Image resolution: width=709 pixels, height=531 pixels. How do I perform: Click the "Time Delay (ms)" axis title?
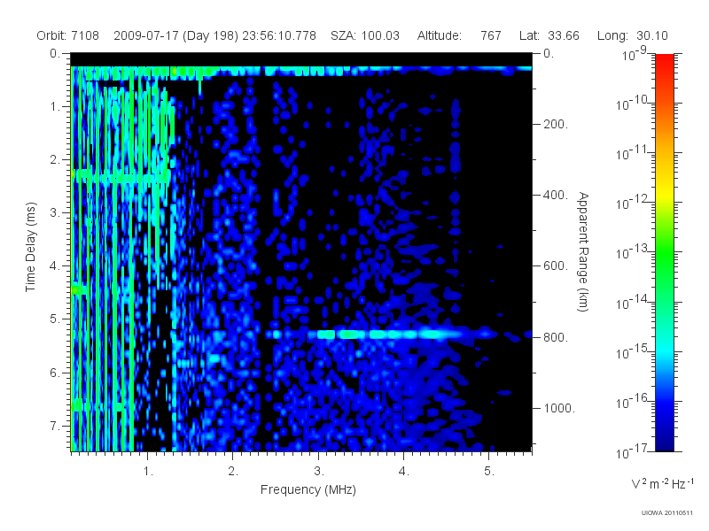tap(30, 247)
